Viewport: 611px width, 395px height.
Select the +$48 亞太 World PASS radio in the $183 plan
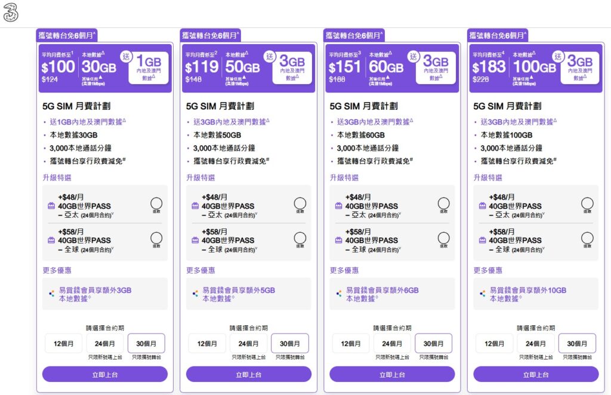[588, 204]
